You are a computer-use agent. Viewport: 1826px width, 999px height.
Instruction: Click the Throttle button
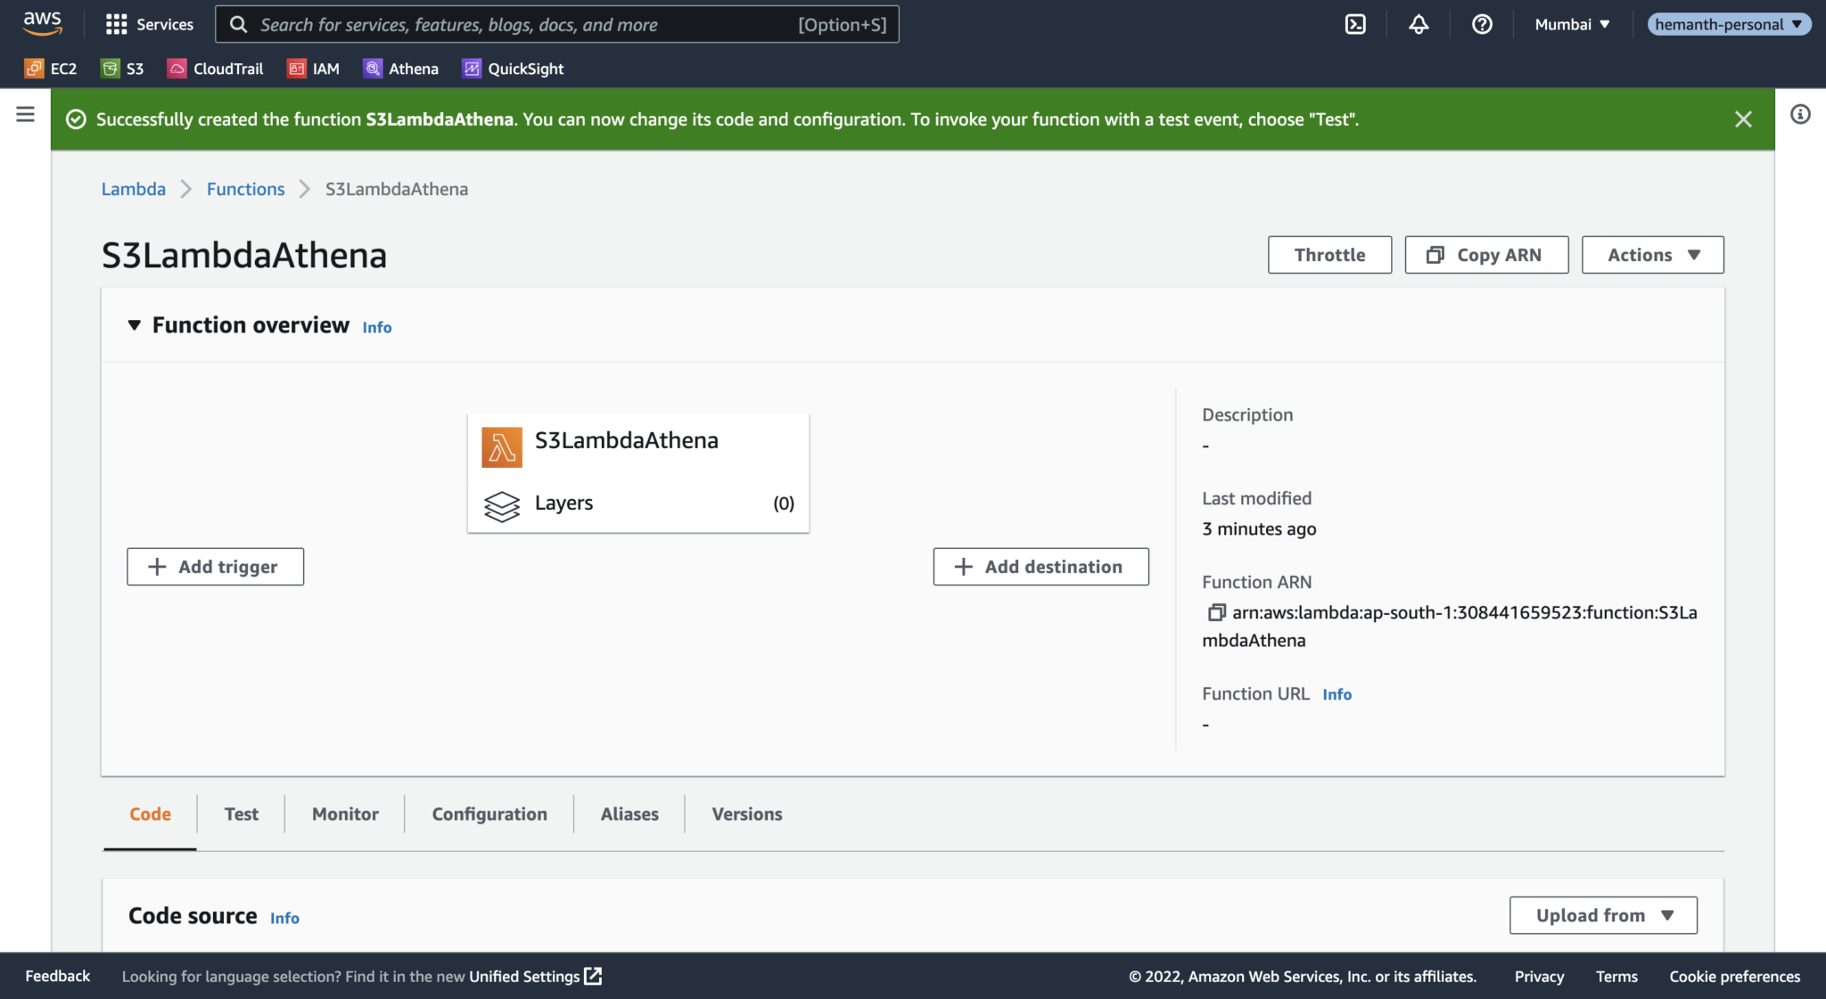[x=1329, y=254]
